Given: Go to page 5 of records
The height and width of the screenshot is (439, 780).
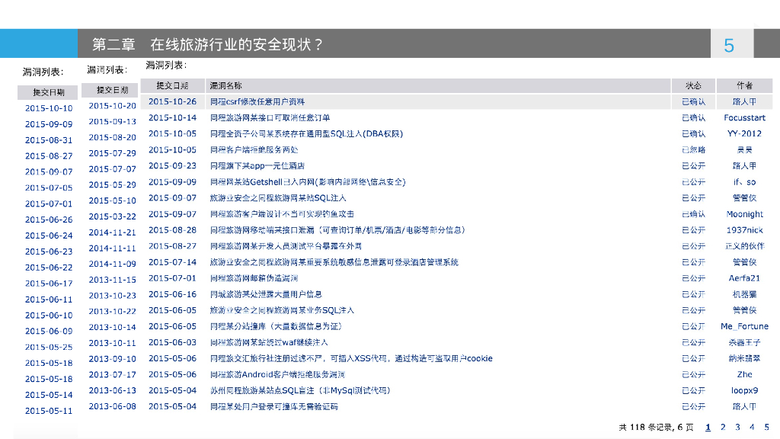Looking at the screenshot, I should (x=766, y=427).
